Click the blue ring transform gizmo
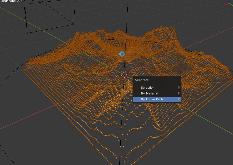The image size is (233, 165). point(122,54)
